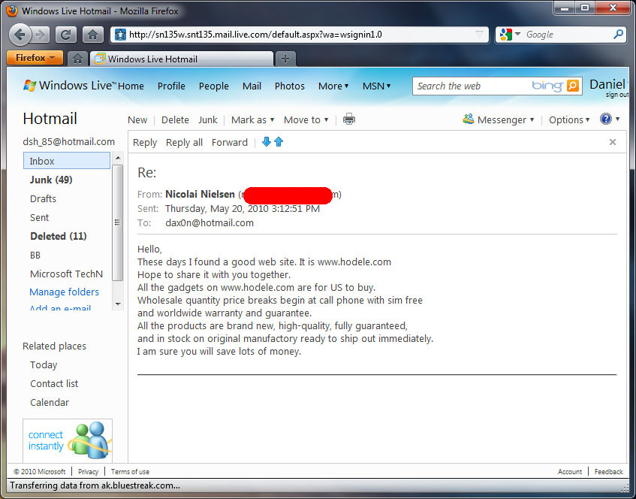The width and height of the screenshot is (636, 499).
Task: Close the open email with X
Action: [613, 142]
